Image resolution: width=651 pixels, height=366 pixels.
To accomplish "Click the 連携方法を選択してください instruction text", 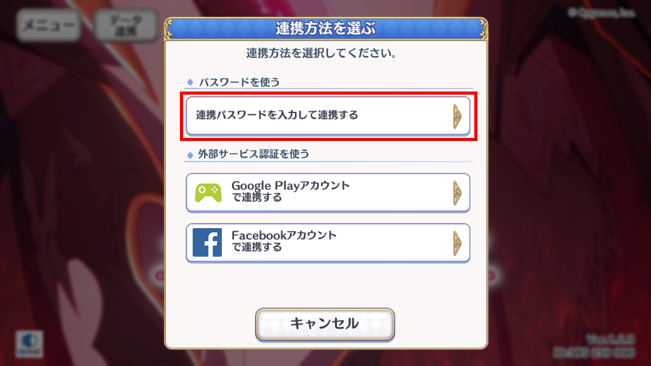I will tap(322, 53).
